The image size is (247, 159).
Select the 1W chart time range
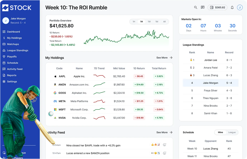149,22
